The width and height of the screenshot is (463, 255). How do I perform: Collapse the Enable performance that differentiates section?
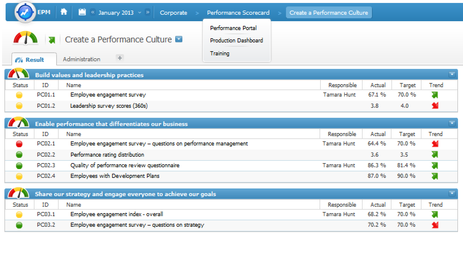(x=452, y=123)
